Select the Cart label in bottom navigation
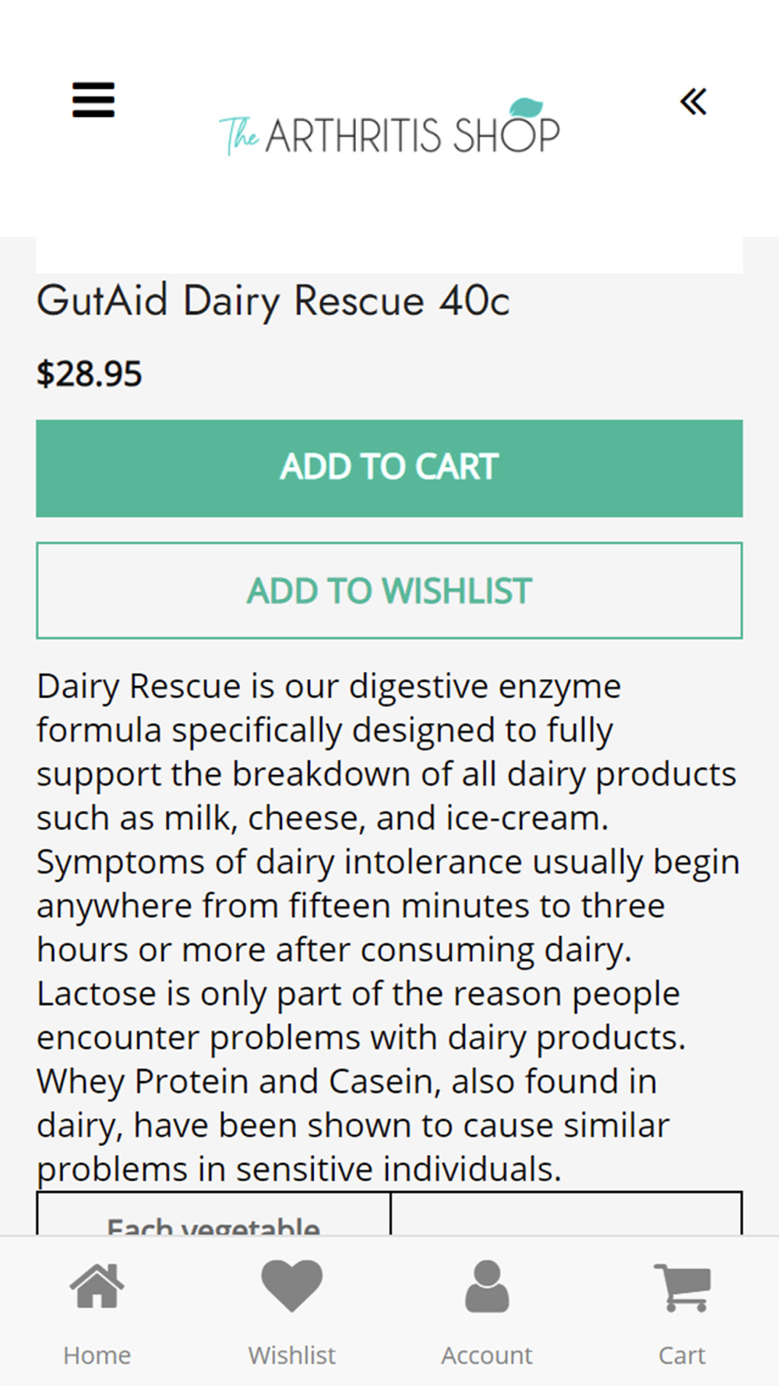The height and width of the screenshot is (1386, 779). point(682,1355)
